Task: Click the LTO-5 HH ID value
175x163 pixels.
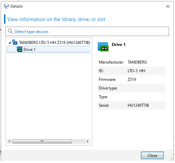Action: [136, 71]
